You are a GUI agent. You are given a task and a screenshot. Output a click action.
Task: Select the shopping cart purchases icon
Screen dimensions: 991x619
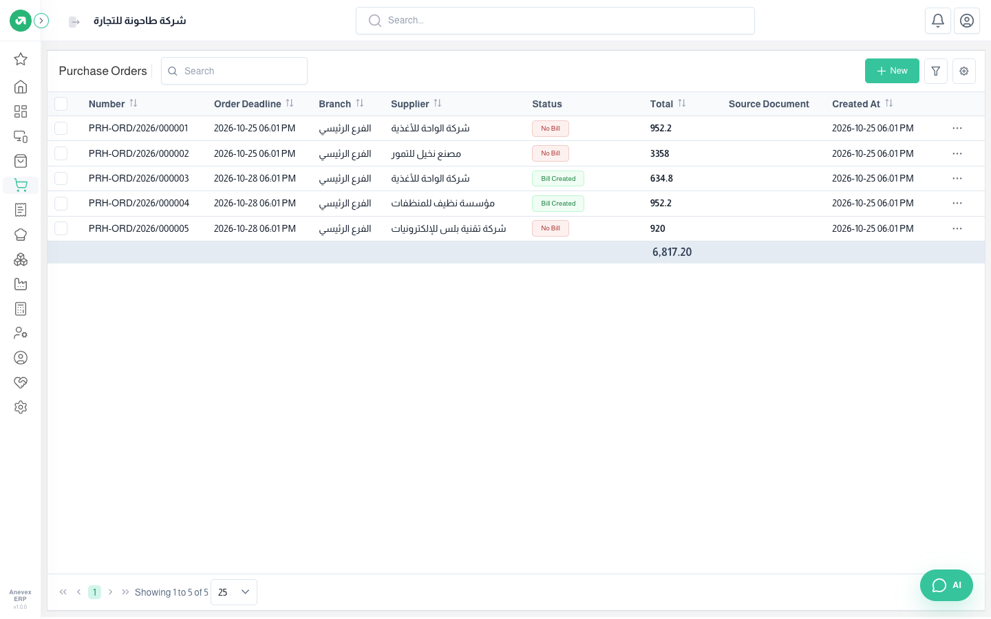click(21, 185)
